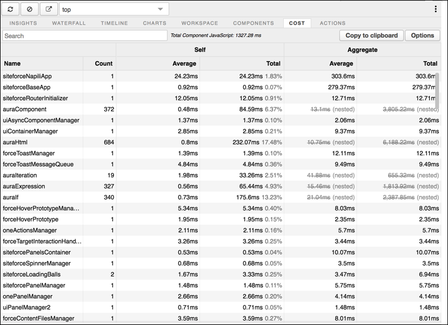The width and height of the screenshot is (448, 325).
Task: Click the open-in-new-window icon button
Action: pos(48,9)
